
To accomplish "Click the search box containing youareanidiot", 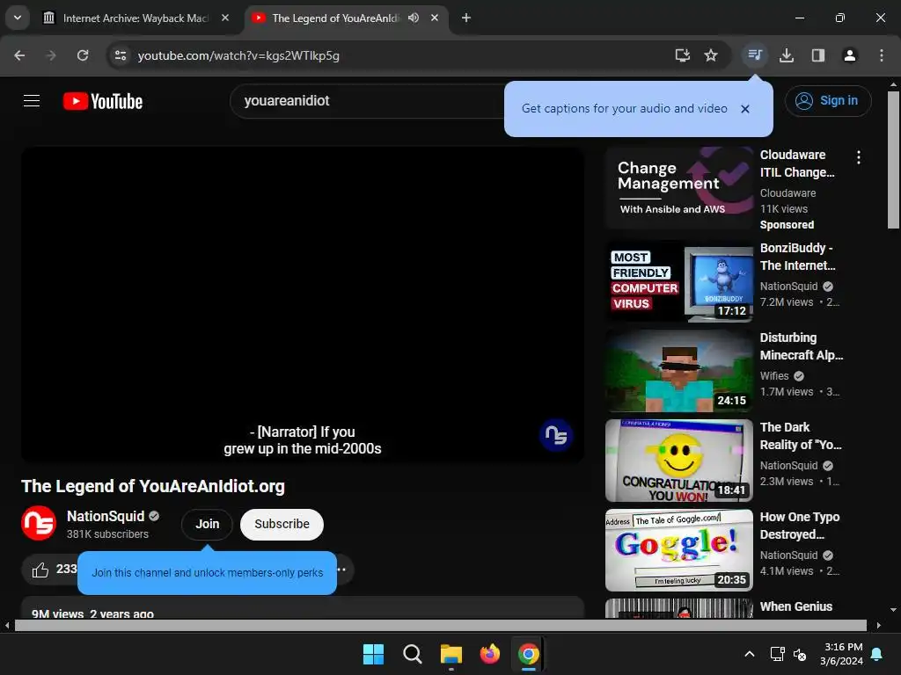I will click(x=368, y=101).
